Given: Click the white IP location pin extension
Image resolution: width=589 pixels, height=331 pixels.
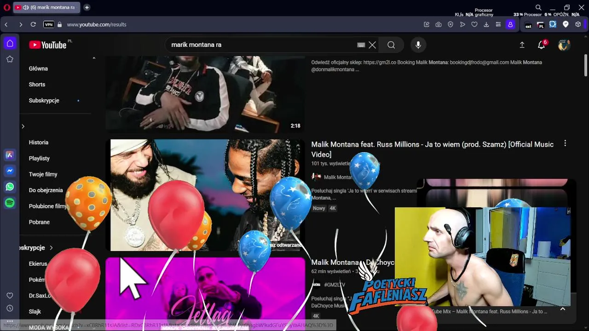Looking at the screenshot, I should click(566, 24).
